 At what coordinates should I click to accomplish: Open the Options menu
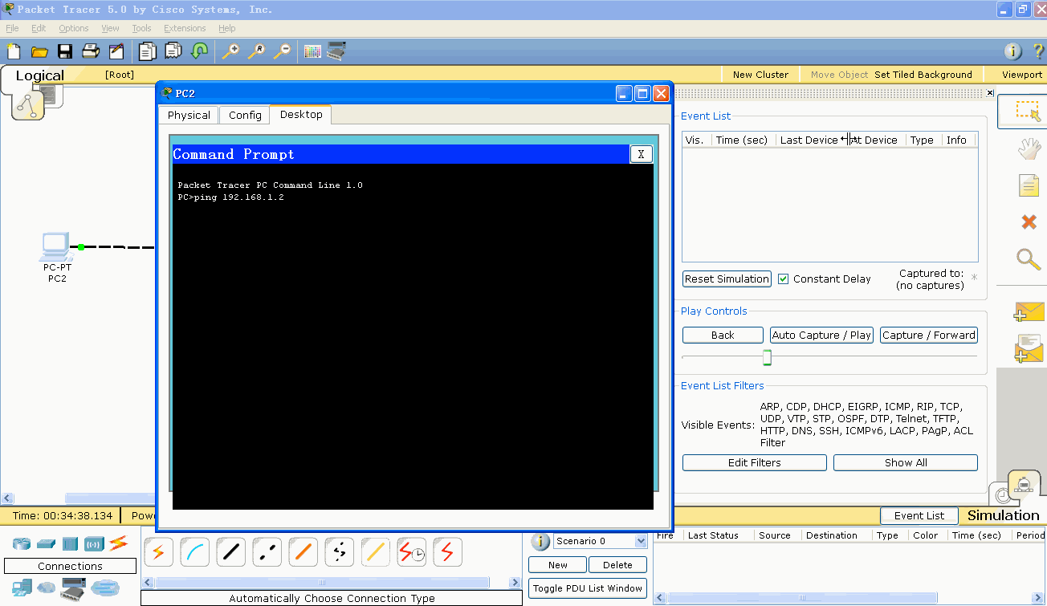pyautogui.click(x=74, y=28)
